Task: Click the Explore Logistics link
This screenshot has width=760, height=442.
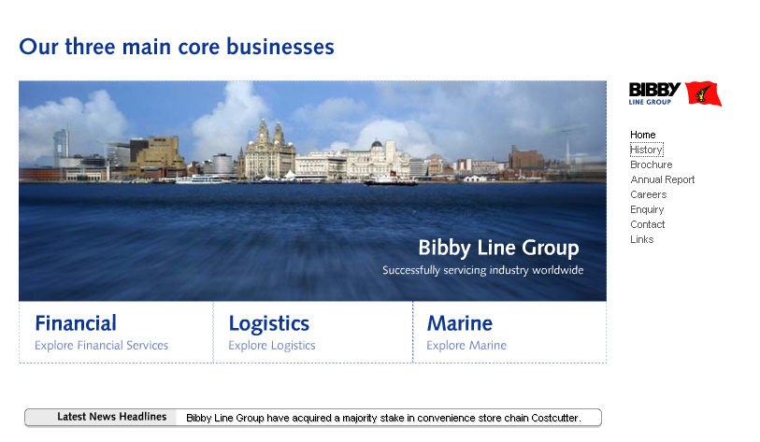Action: [271, 346]
